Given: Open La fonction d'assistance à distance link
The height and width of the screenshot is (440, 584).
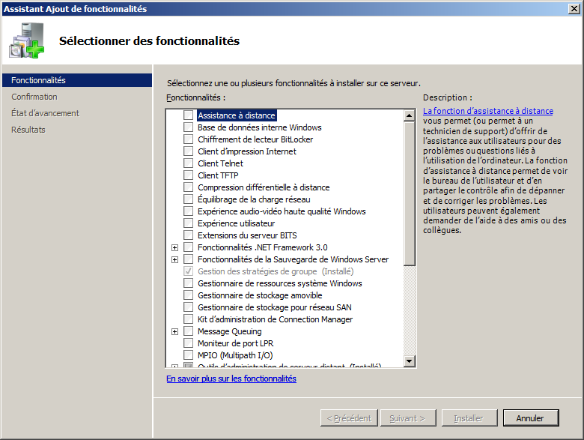Looking at the screenshot, I should point(487,111).
